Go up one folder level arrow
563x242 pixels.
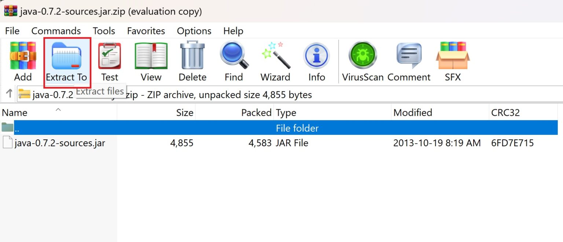click(9, 94)
